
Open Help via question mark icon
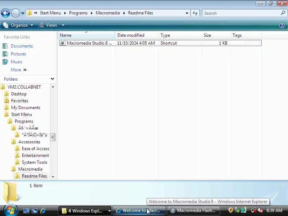pos(282,25)
